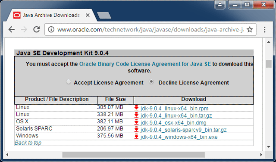The width and height of the screenshot is (276, 162).
Task: Click the 382.11 MB file size
Action: pyautogui.click(x=110, y=121)
